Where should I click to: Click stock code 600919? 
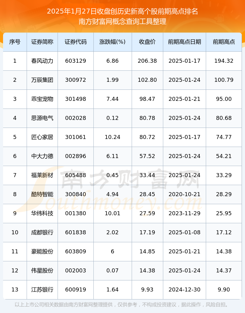coord(76,290)
